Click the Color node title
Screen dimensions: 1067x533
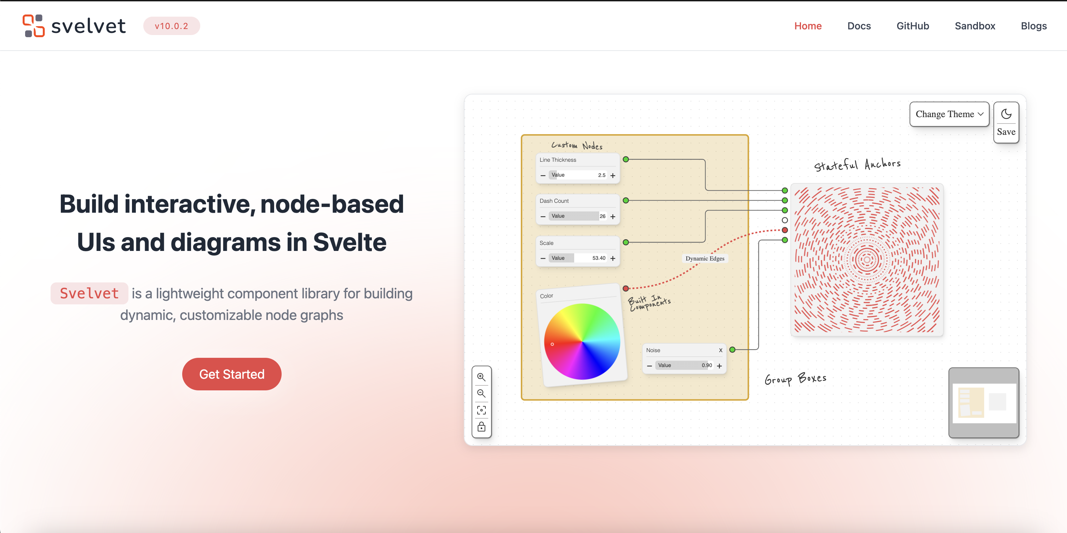click(x=546, y=296)
